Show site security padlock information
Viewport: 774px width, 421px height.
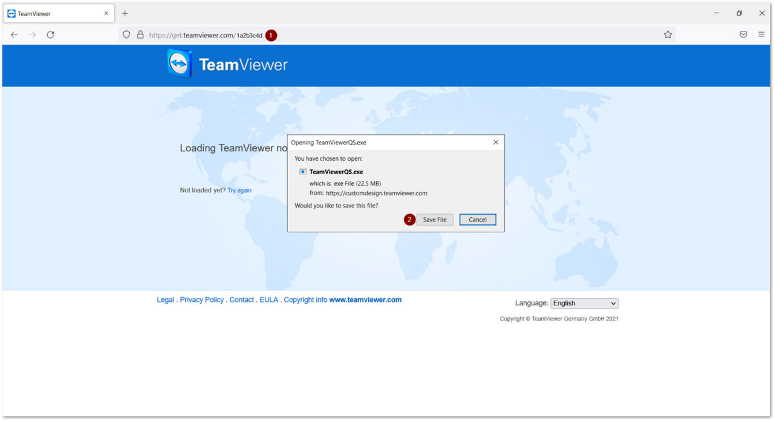(140, 35)
